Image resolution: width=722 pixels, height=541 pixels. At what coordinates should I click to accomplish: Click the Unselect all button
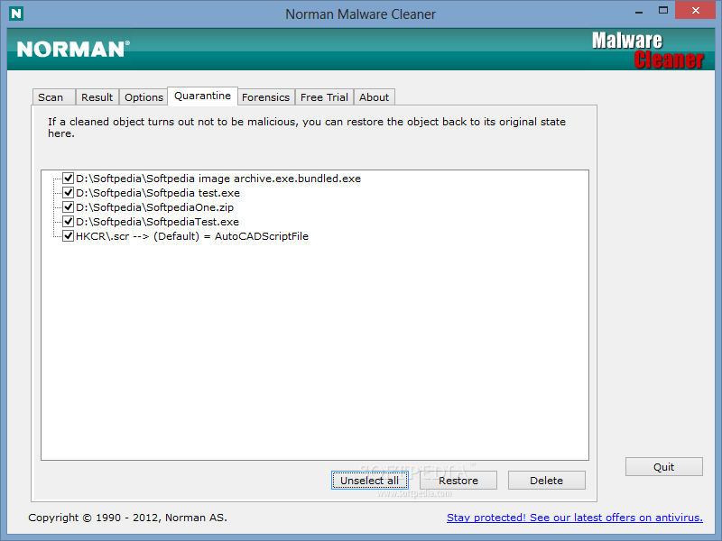[x=369, y=481]
